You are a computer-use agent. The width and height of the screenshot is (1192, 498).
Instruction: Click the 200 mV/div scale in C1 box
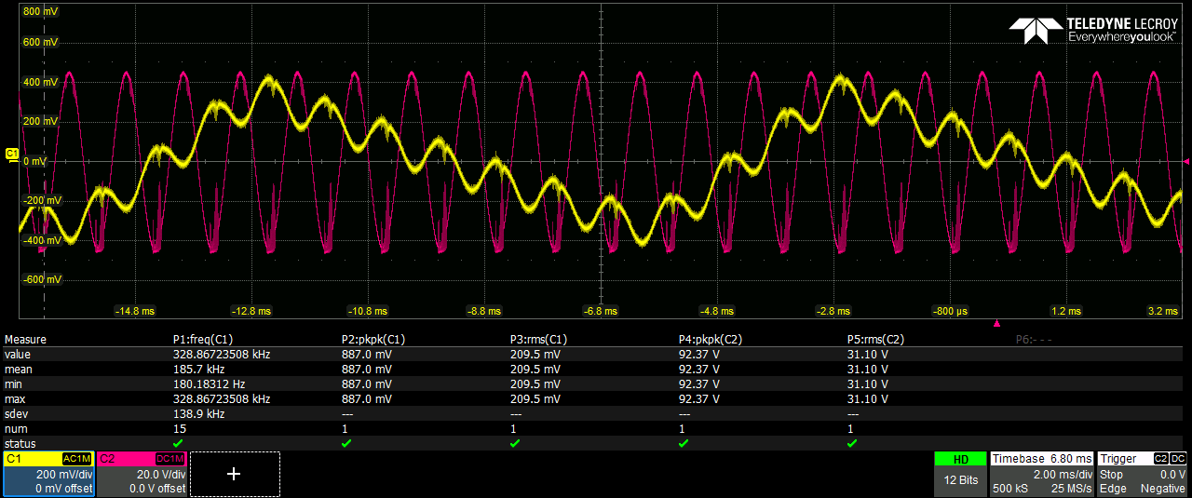tap(65, 475)
